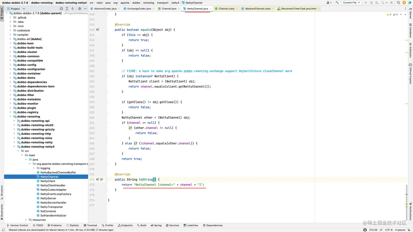Image resolution: width=413 pixels, height=232 pixels.
Task: Click the editor vertical scrollbar thumb
Action: tap(406, 202)
